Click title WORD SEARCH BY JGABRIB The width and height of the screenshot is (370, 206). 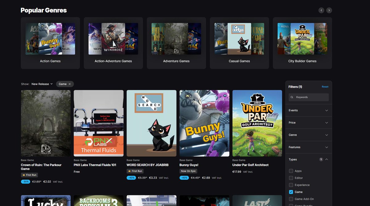pos(148,165)
